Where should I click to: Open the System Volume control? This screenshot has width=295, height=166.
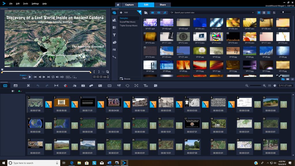57,77
